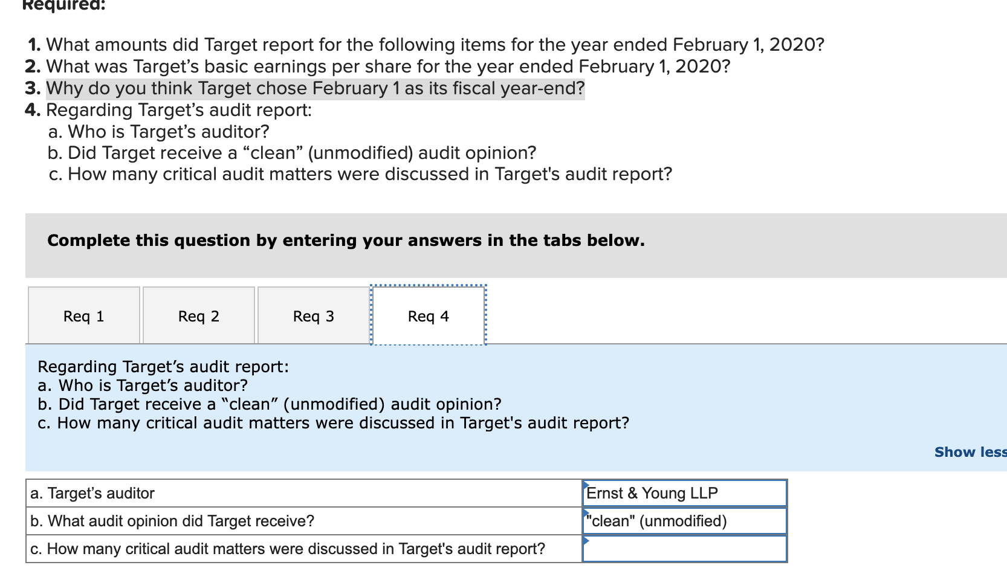
Task: Click question 4a Who is Target's auditor text
Action: pos(159,131)
